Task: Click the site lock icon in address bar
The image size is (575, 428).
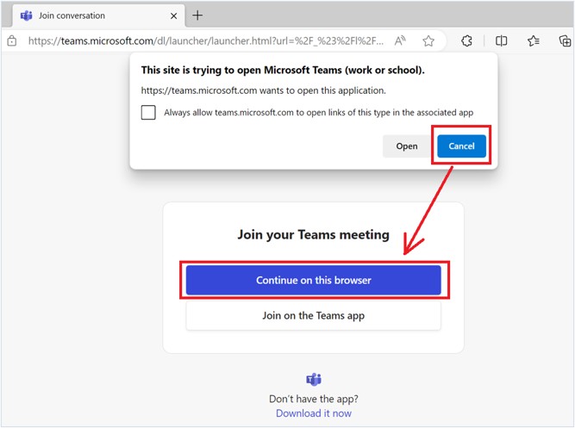Action: [12, 40]
